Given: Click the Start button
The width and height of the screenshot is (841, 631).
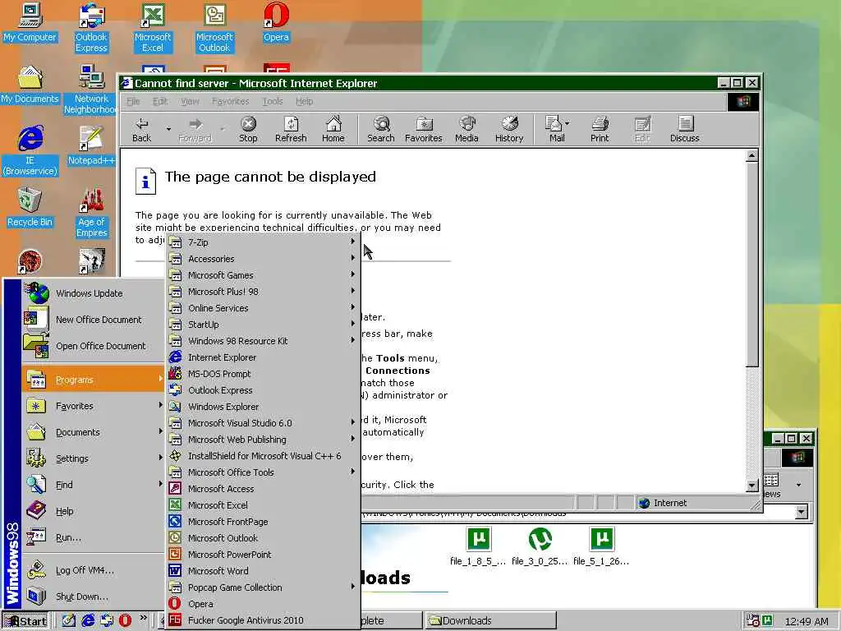Looking at the screenshot, I should (25, 621).
